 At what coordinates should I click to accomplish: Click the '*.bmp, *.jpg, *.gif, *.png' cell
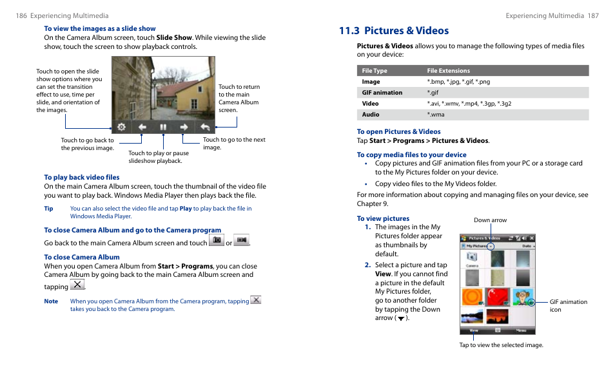458,82
